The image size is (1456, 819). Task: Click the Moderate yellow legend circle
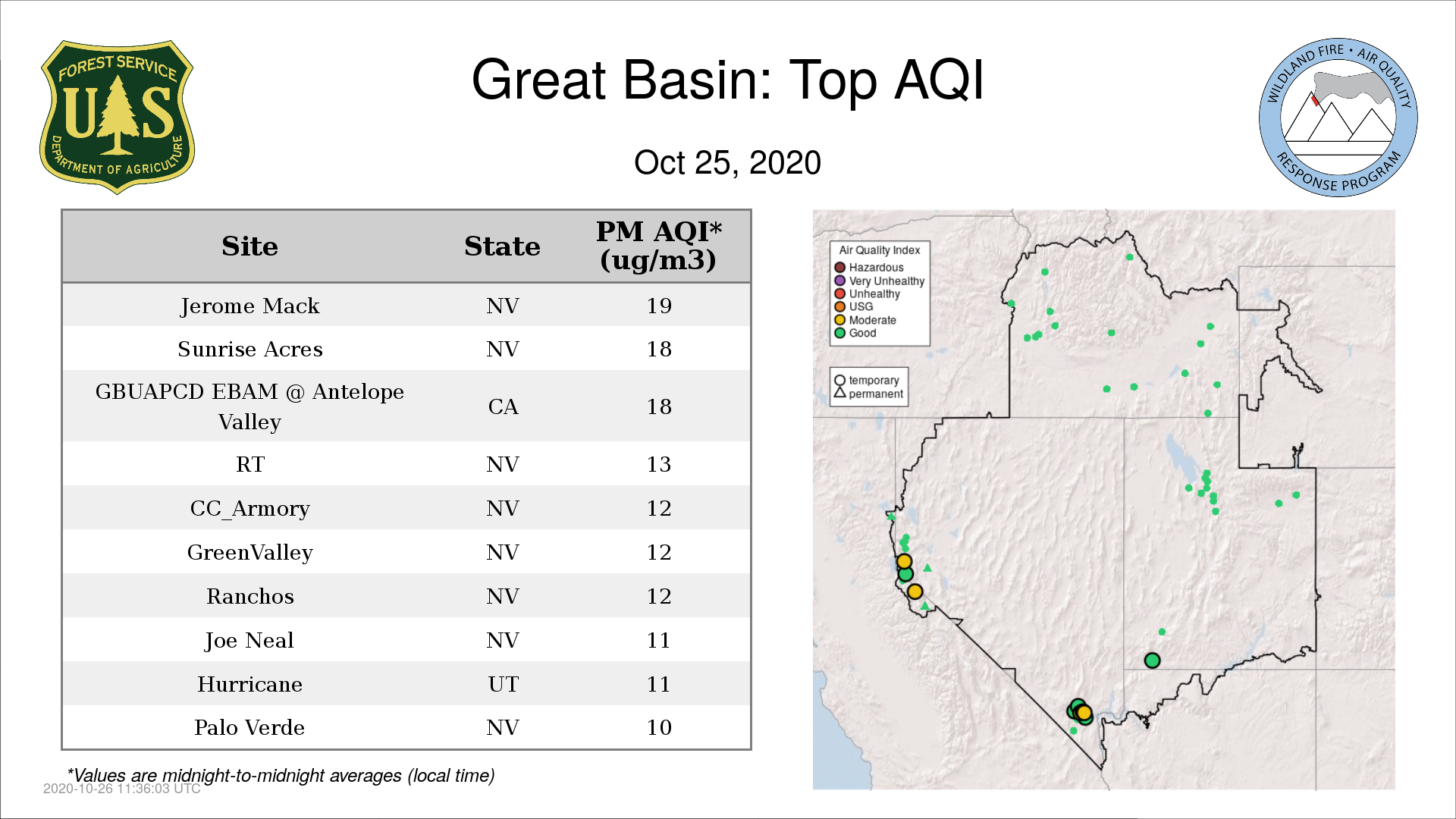click(x=839, y=320)
